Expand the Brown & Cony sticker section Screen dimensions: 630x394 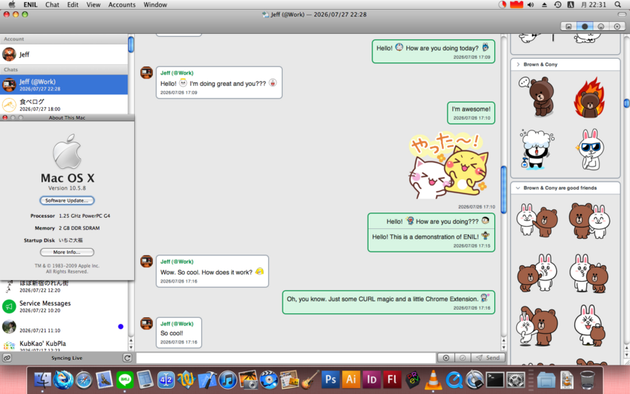click(x=518, y=64)
